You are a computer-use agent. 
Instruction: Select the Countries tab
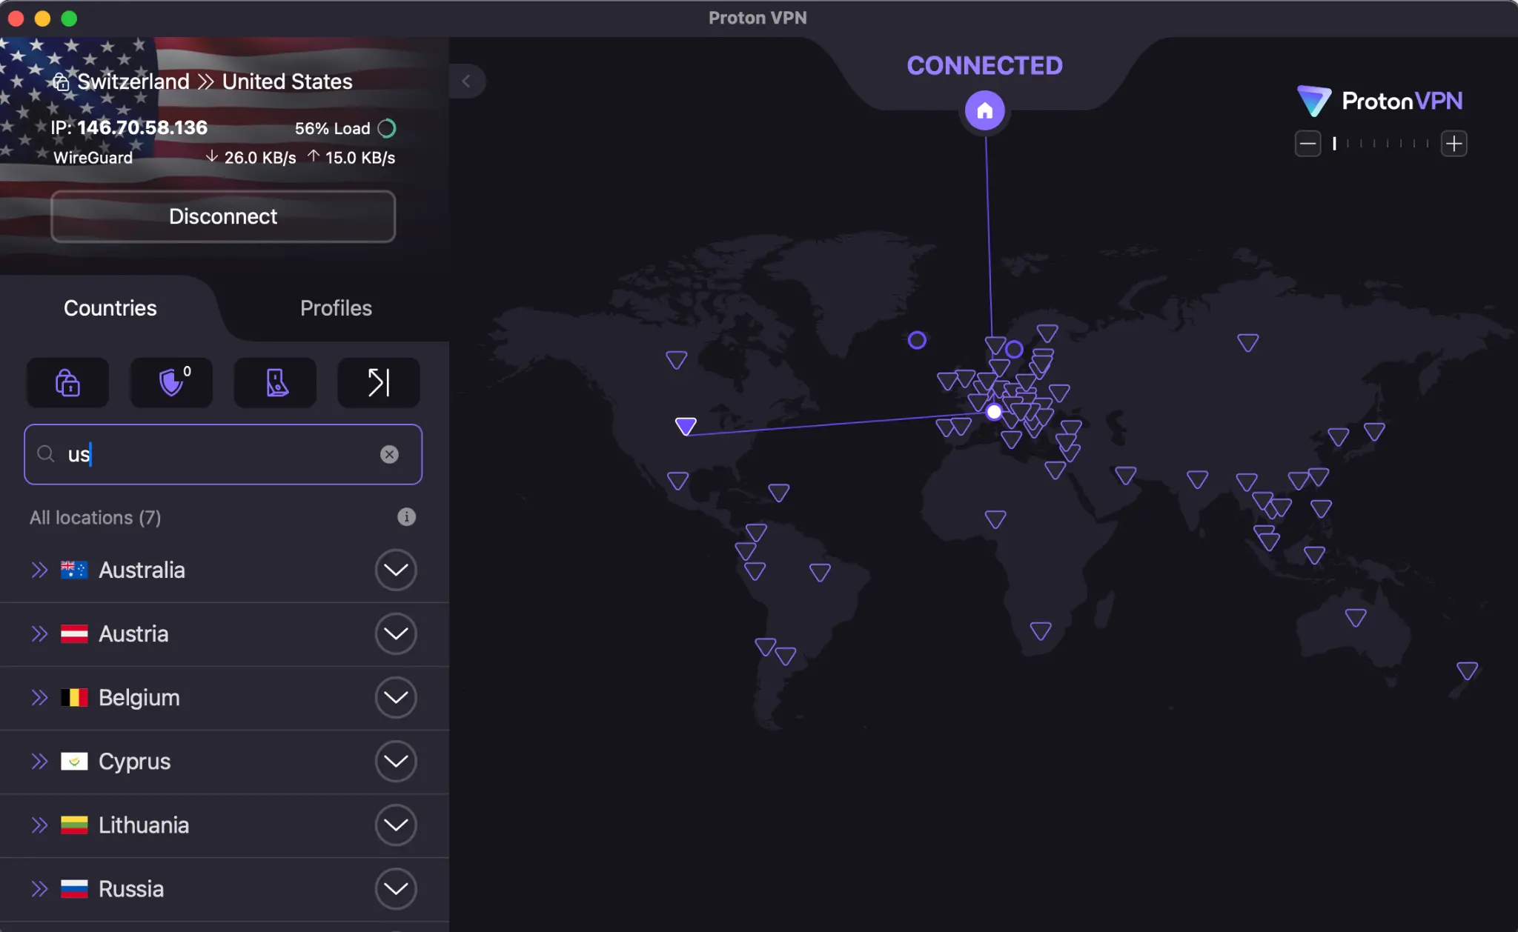109,307
